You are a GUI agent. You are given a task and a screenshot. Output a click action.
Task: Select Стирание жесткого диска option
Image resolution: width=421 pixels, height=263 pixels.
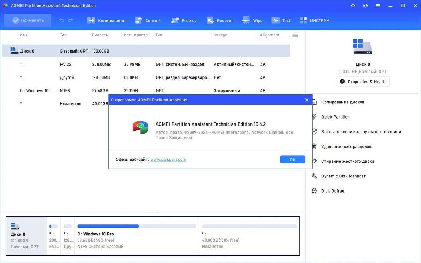pos(348,161)
